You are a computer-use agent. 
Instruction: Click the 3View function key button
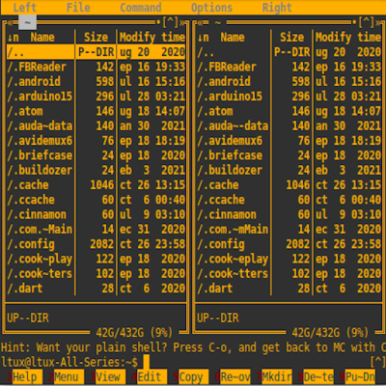105,377
